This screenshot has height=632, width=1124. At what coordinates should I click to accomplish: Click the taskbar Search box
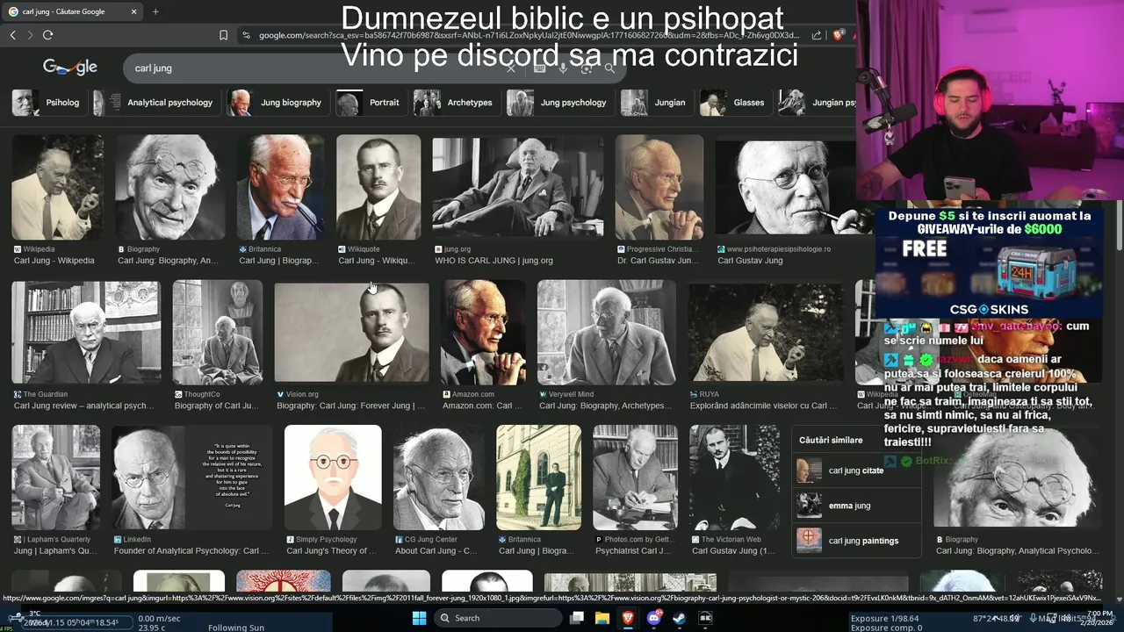(496, 618)
